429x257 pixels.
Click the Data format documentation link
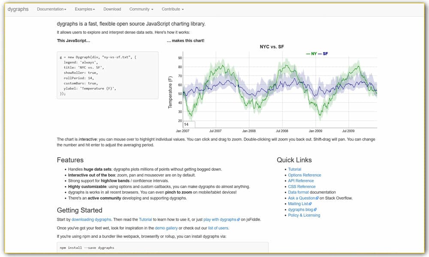click(x=299, y=192)
